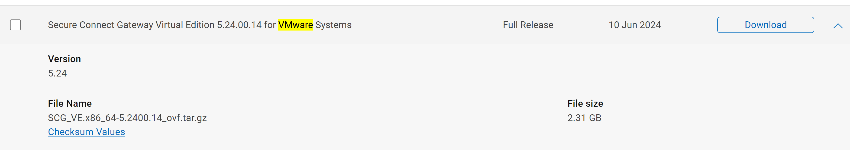Click the 2.31 GB size value

(x=584, y=118)
